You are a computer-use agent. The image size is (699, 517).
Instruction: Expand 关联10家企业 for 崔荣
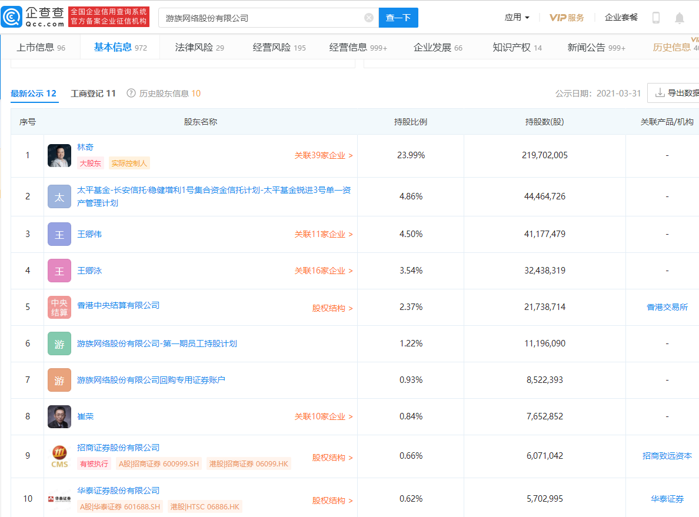point(324,417)
